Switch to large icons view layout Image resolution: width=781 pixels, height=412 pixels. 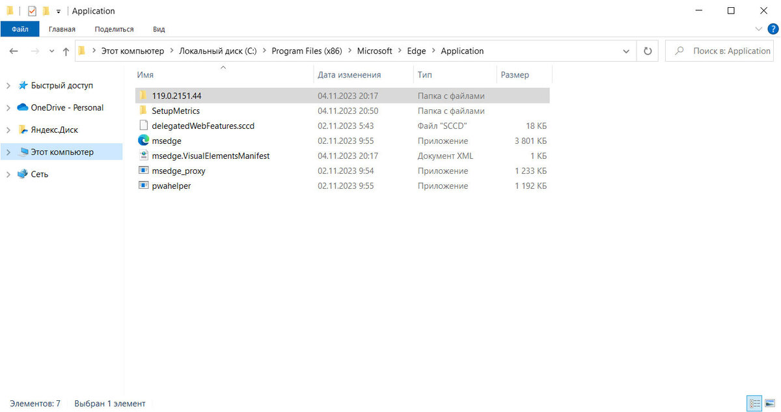pos(769,404)
